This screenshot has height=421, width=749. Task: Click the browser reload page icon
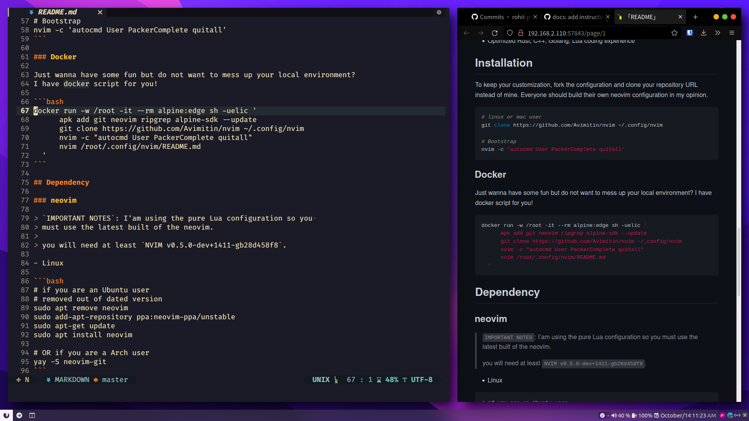(x=495, y=33)
